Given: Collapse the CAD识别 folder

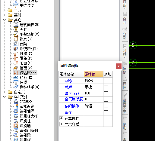Looking at the screenshot, I should [4, 97].
